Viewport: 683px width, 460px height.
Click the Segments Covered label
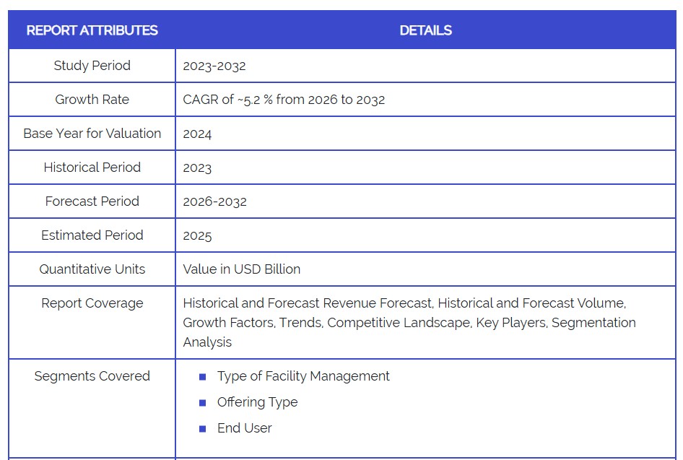(92, 376)
